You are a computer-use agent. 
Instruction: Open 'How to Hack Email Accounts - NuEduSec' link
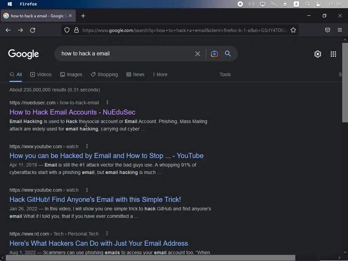point(72,112)
